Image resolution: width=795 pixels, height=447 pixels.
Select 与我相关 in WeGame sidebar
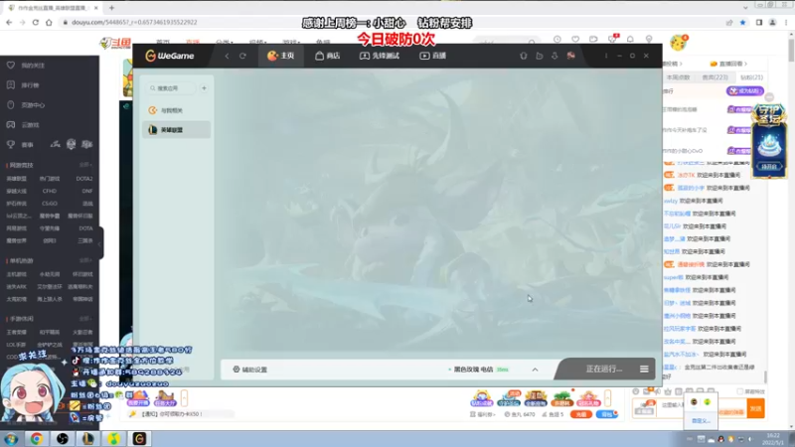click(176, 110)
